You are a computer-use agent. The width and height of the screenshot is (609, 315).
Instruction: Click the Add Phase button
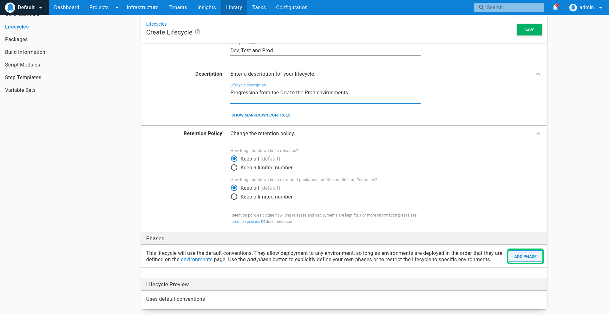[525, 256]
